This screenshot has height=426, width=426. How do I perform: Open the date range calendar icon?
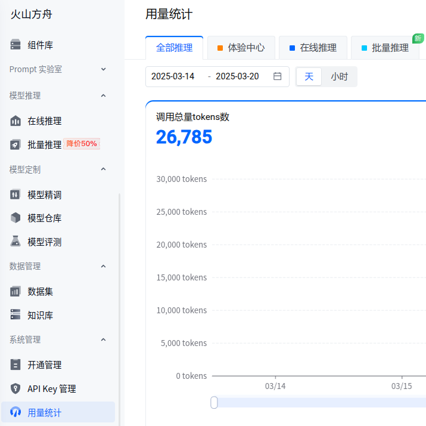(x=277, y=76)
